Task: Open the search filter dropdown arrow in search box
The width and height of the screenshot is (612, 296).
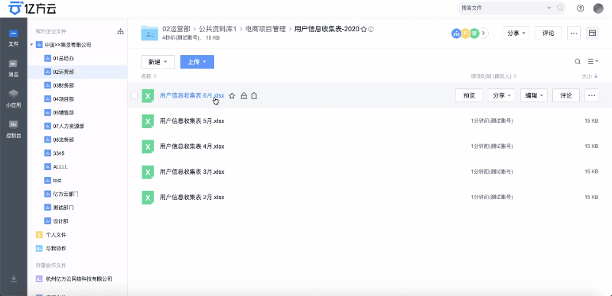Action: click(x=549, y=8)
